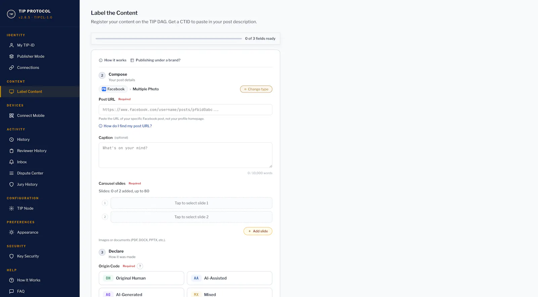This screenshot has height=297, width=538.
Task: Select Mixed origin code
Action: coord(229,293)
